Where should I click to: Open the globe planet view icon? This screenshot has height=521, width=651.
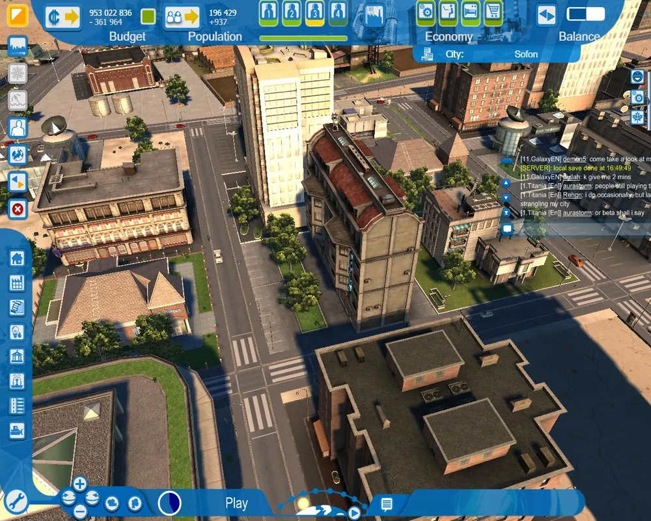18,154
